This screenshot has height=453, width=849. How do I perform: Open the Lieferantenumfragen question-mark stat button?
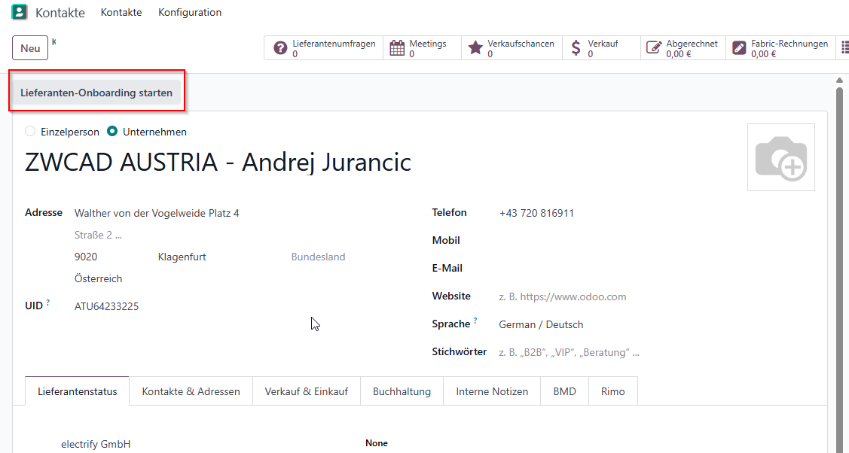(x=324, y=48)
